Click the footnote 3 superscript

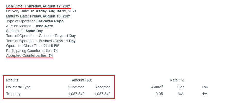point(162,86)
